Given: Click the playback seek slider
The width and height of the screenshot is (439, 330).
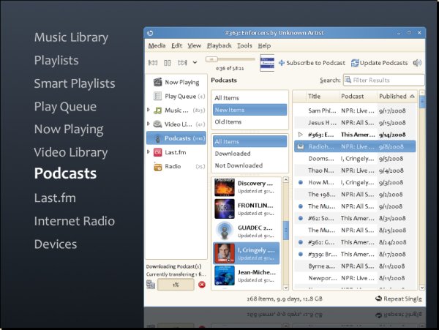Looking at the screenshot, I should (x=230, y=59).
